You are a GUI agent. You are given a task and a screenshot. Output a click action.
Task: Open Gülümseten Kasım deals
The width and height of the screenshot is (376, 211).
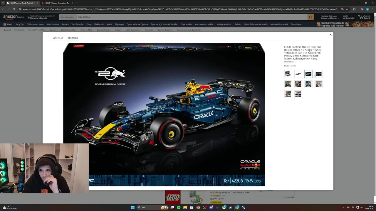[x=36, y=24]
